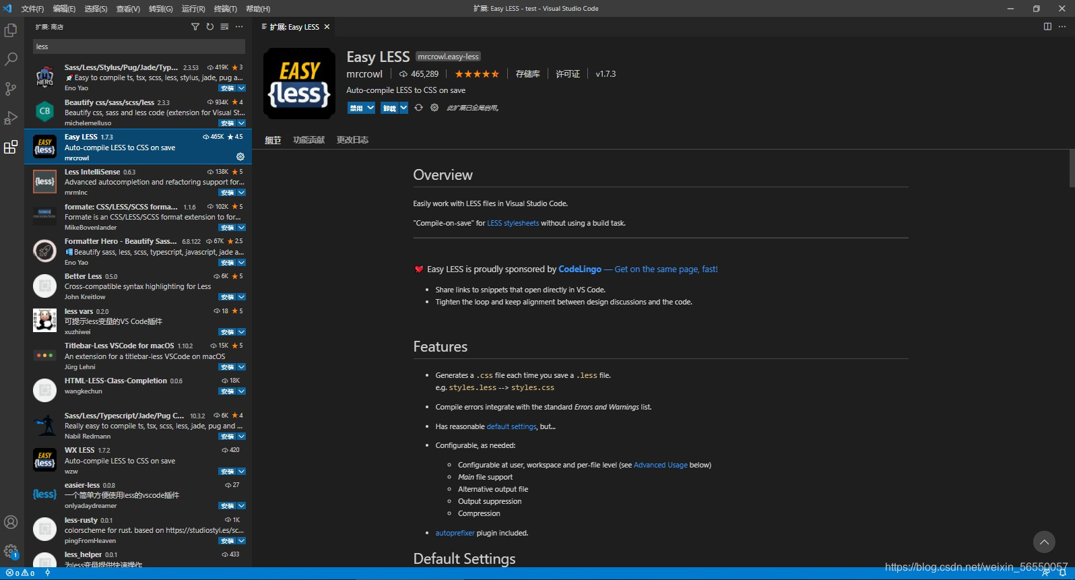Open the Source Control view
1075x580 pixels.
[x=11, y=88]
